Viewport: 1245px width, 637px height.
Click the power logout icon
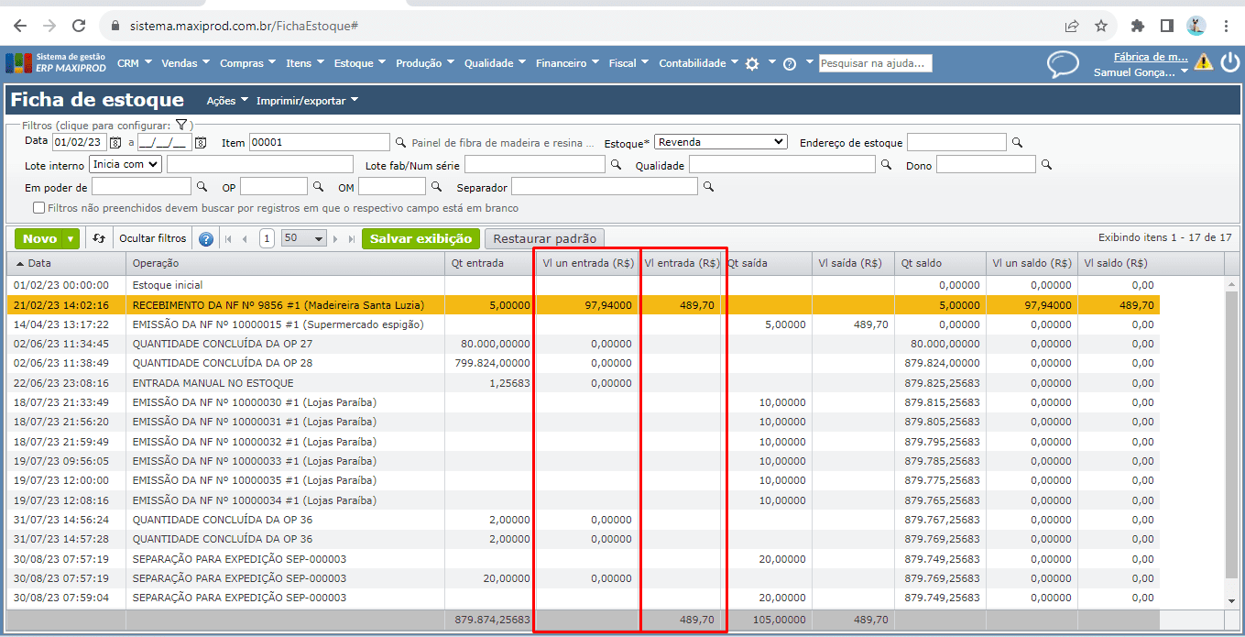tap(1229, 62)
